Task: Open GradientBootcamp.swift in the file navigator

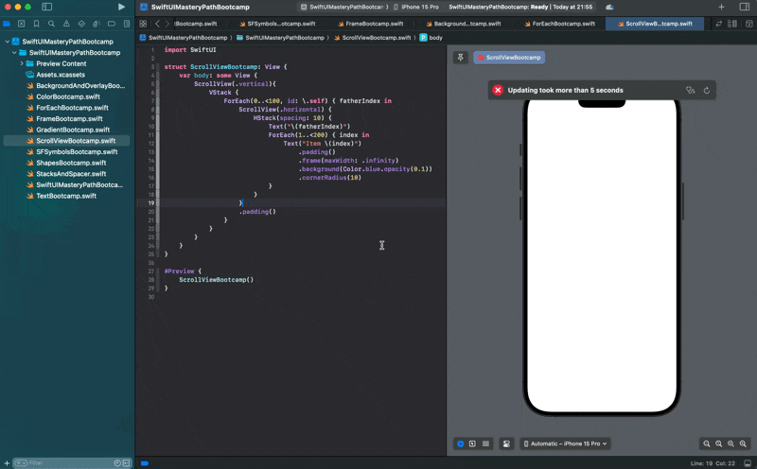Action: pyautogui.click(x=73, y=130)
